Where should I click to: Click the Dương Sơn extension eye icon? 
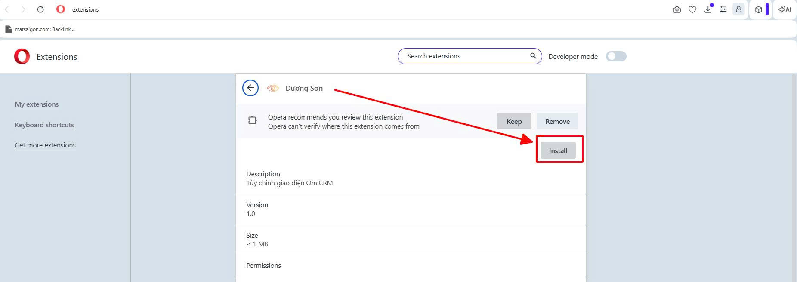[x=273, y=88]
